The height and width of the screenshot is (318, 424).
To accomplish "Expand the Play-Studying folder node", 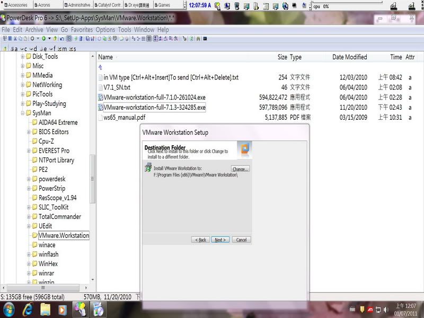I will (23, 104).
